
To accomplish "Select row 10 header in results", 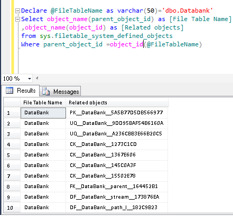I will 12,208.
